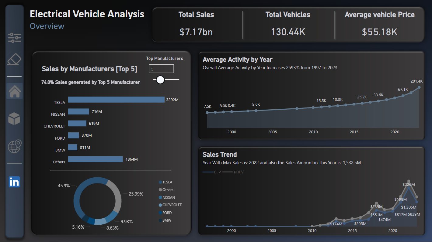
Task: Go to the Home page icon
Action: [x=15, y=91]
